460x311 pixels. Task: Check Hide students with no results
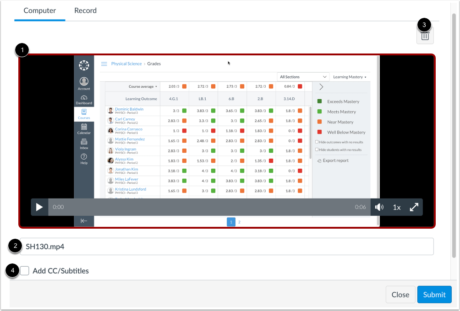click(x=317, y=150)
